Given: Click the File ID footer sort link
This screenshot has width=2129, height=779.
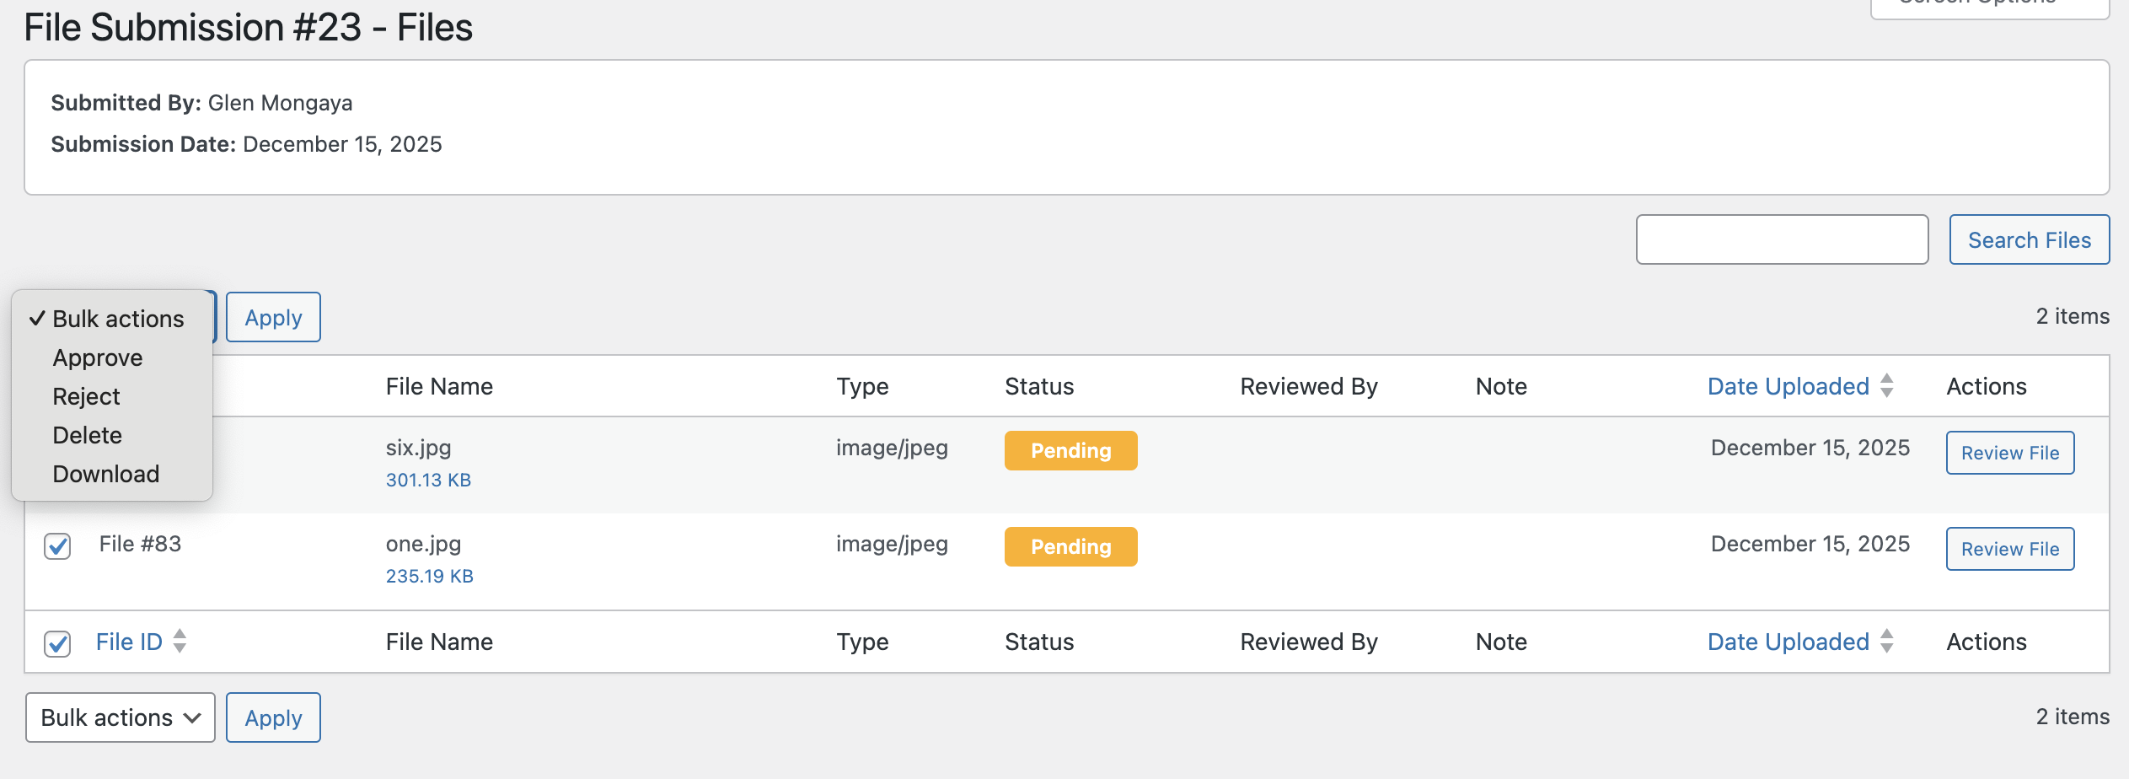Looking at the screenshot, I should [x=129, y=642].
